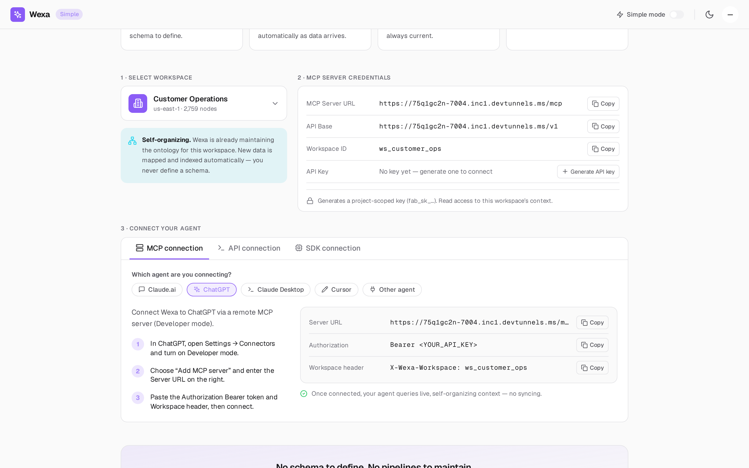749x468 pixels.
Task: Click 'X-Wexa-Workspace: ws_customer_ops' text
Action: pos(459,368)
